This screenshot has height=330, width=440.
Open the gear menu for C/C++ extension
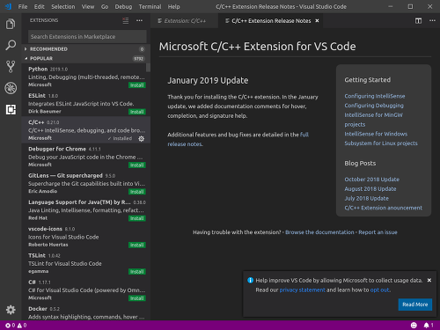(141, 138)
